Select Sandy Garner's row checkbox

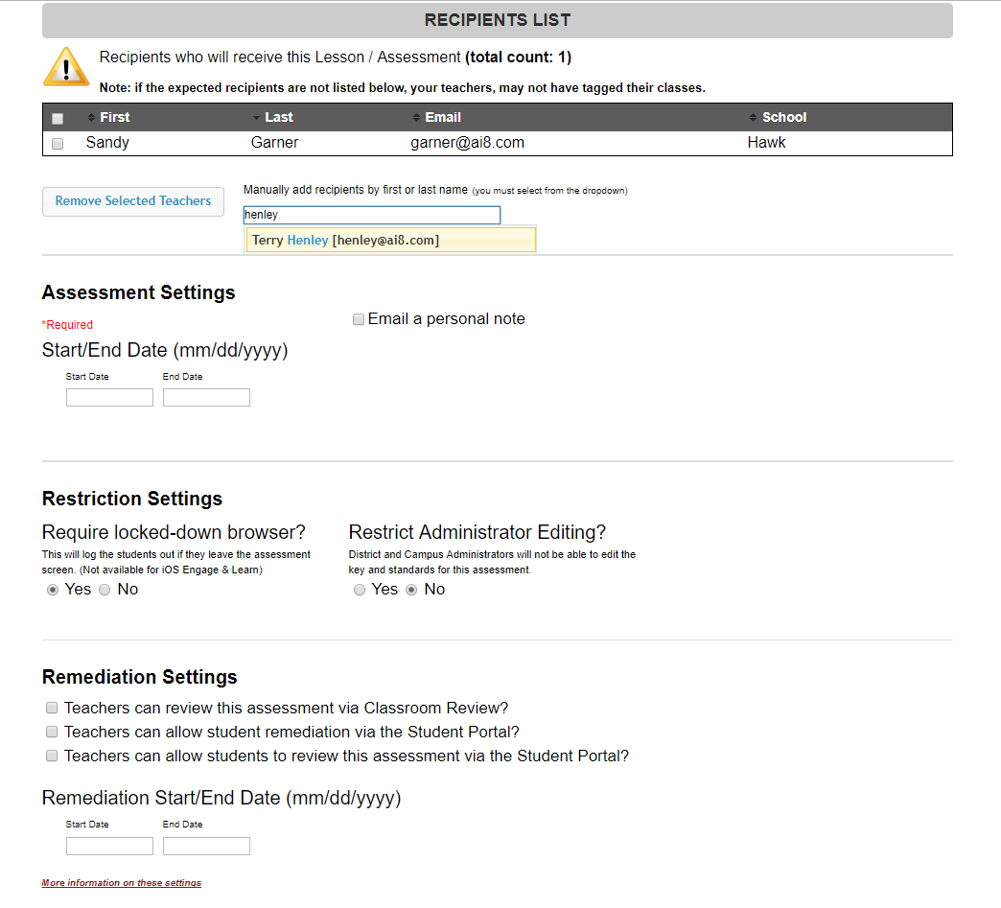58,144
